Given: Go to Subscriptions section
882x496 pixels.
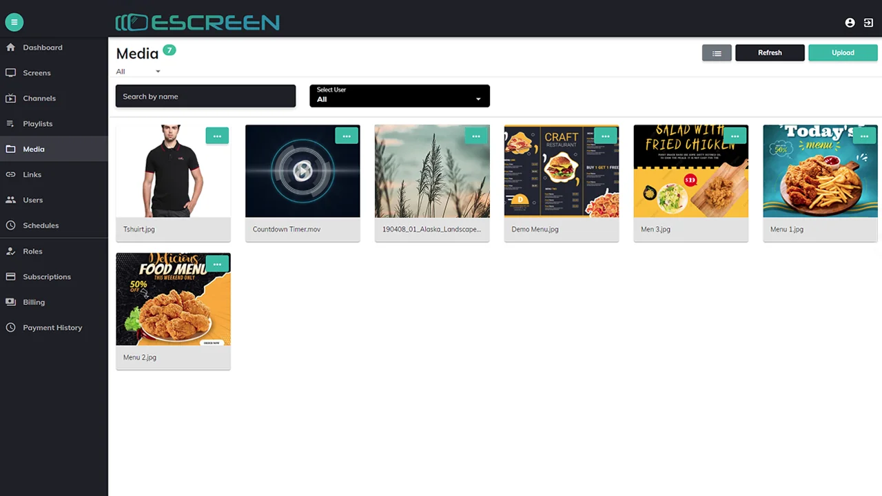Looking at the screenshot, I should click(54, 277).
